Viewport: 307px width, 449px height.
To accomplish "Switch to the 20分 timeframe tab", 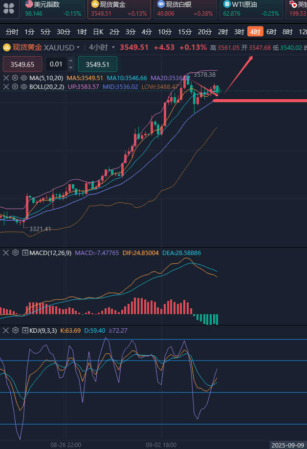I will (x=205, y=32).
